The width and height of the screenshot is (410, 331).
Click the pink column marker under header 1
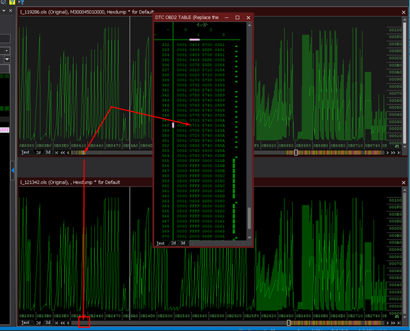click(x=195, y=40)
